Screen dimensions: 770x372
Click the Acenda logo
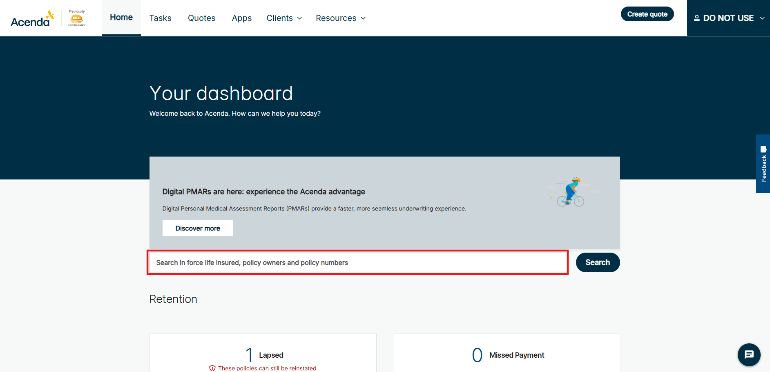[32, 19]
